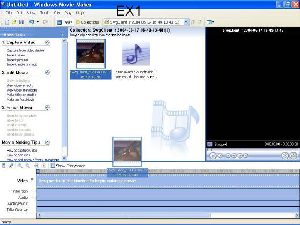The image size is (300, 225).
Task: Click the Up One Level icon
Action: (x=193, y=22)
